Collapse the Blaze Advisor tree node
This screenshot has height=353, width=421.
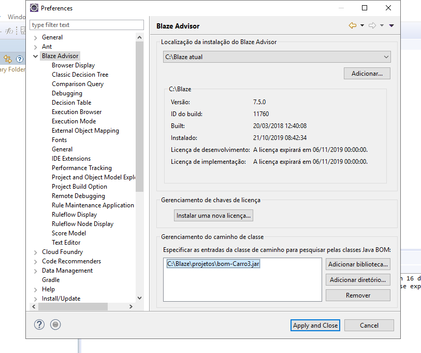(x=34, y=55)
